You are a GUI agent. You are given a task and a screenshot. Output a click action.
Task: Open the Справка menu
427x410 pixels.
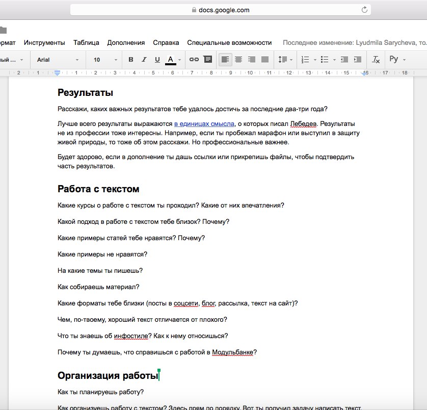tap(166, 42)
